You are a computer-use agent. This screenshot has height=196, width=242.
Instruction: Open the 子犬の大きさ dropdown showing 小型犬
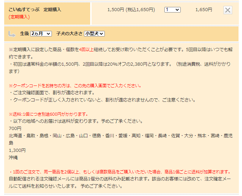coord(94,34)
